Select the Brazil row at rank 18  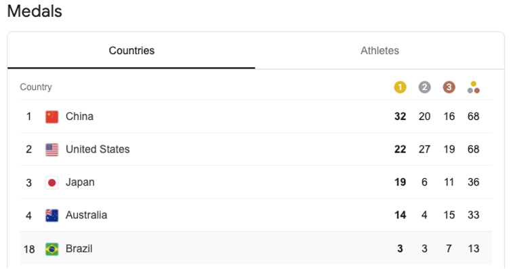click(255, 248)
